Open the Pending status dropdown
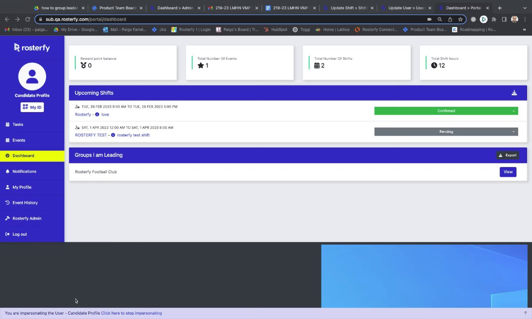532x319 pixels. (x=446, y=132)
